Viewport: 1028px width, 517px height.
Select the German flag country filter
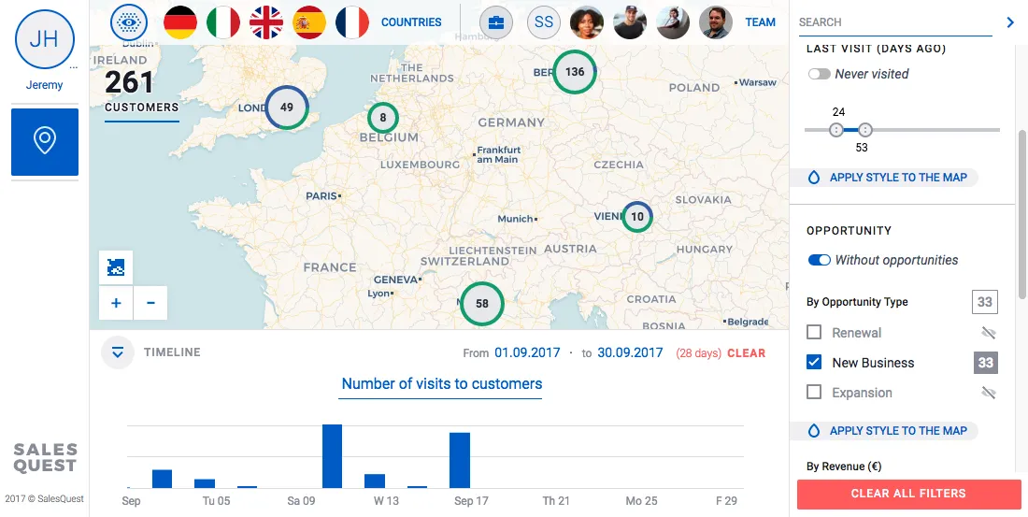[180, 22]
